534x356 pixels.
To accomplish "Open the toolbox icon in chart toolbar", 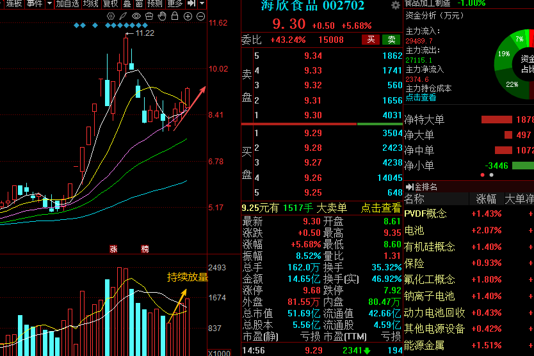I will (x=149, y=16).
